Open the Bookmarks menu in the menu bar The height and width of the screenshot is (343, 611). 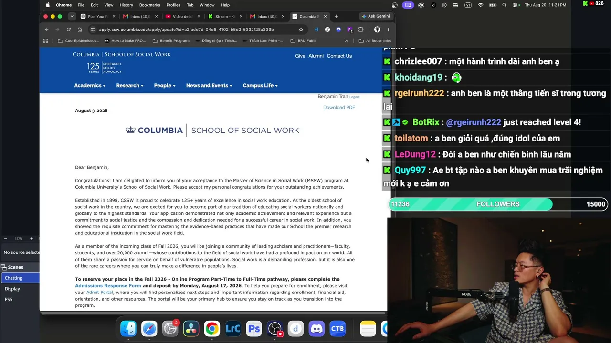coord(149,5)
